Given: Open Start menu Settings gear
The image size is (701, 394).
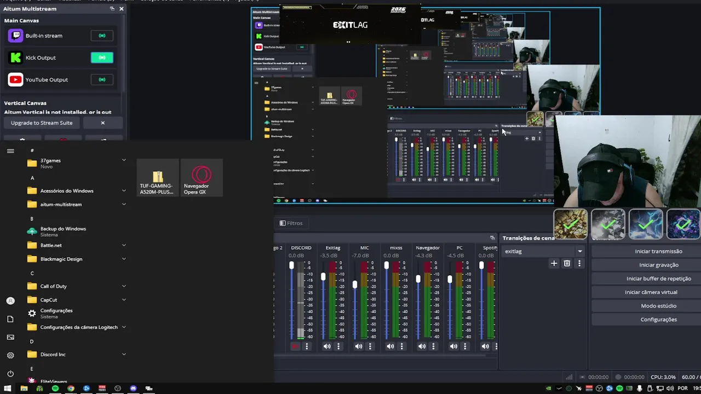Looking at the screenshot, I should (x=10, y=355).
